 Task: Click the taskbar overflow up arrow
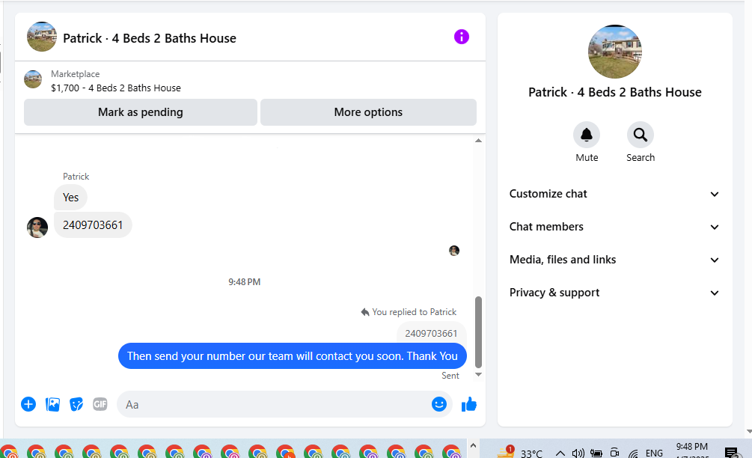(x=473, y=446)
